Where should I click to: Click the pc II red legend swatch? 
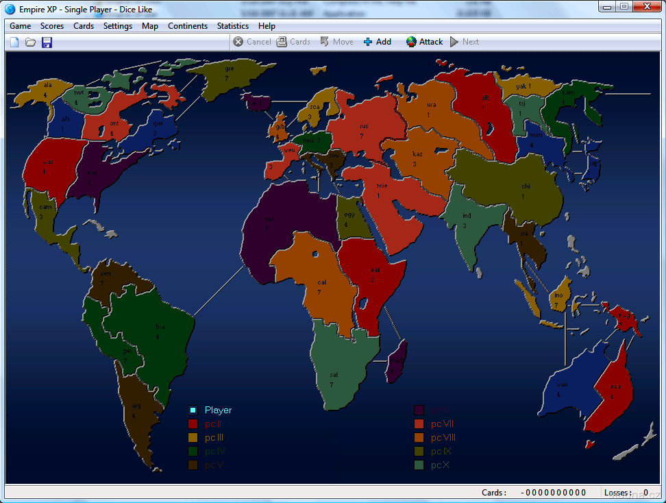pyautogui.click(x=193, y=424)
